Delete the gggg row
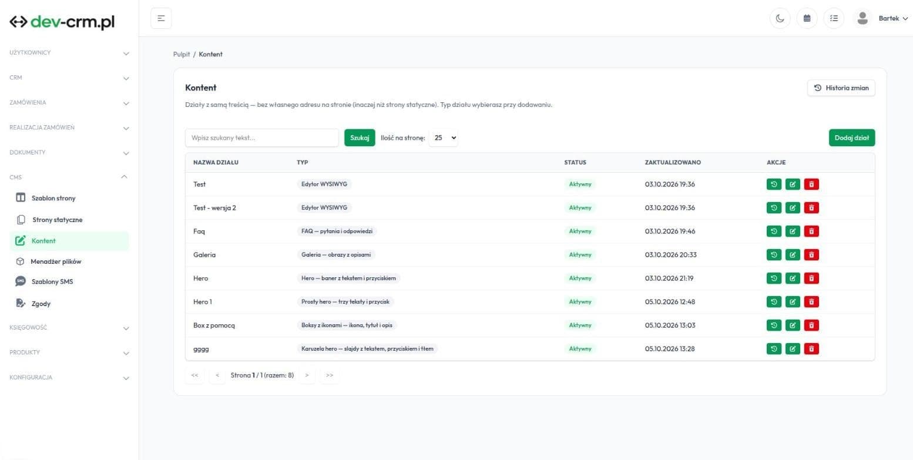The image size is (913, 460). coord(811,349)
